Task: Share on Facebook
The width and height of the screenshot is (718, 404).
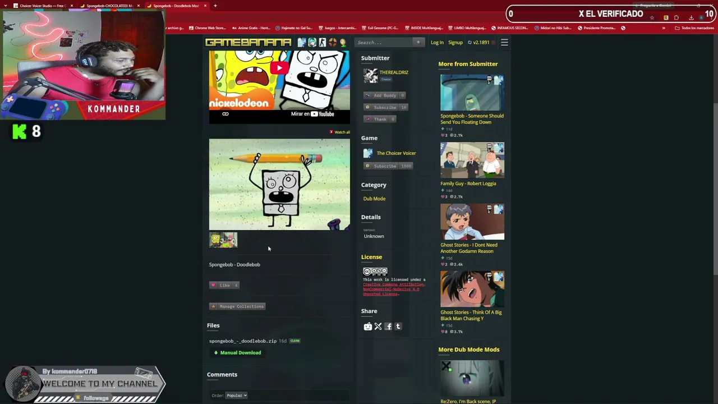Action: click(388, 327)
